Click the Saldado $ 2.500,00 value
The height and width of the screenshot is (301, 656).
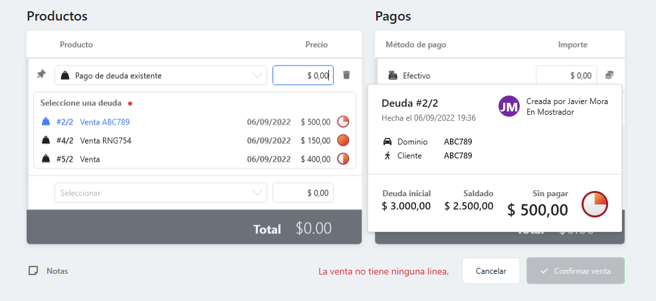[x=469, y=206]
